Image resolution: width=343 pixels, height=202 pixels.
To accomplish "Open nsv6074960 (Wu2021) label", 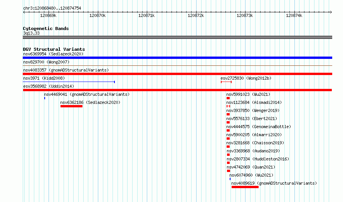I will (x=251, y=175).
